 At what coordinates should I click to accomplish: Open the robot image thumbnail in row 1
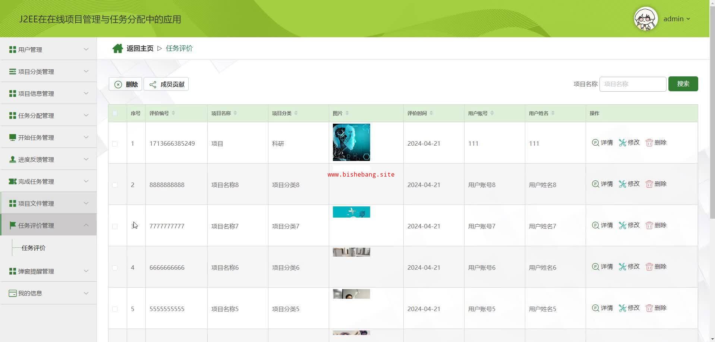352,142
